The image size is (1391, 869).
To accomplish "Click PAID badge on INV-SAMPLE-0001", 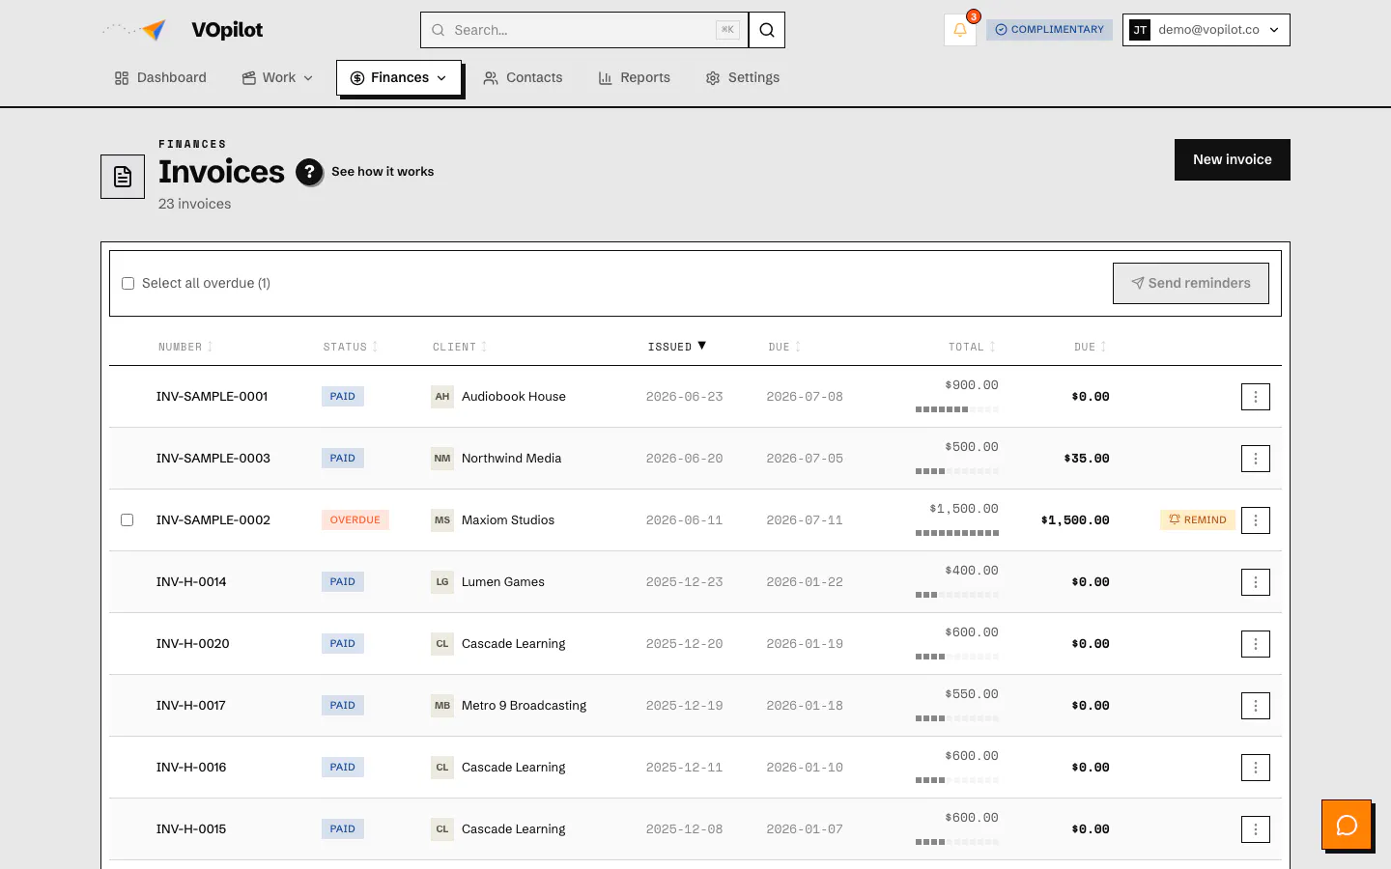I will [x=343, y=397].
